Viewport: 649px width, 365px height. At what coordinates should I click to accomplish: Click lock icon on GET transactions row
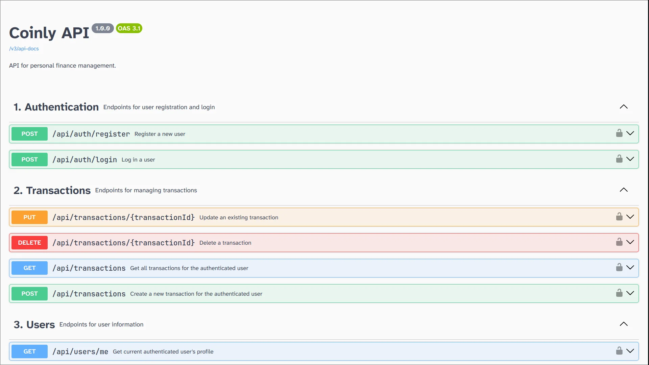(x=619, y=267)
